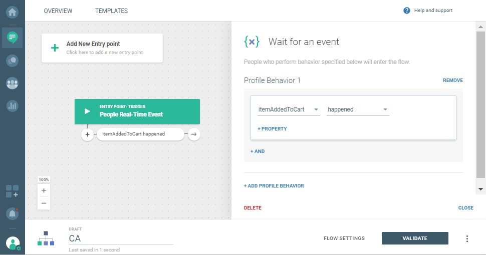Image resolution: width=486 pixels, height=255 pixels.
Task: Open the three-dot more options menu
Action: pos(467,238)
